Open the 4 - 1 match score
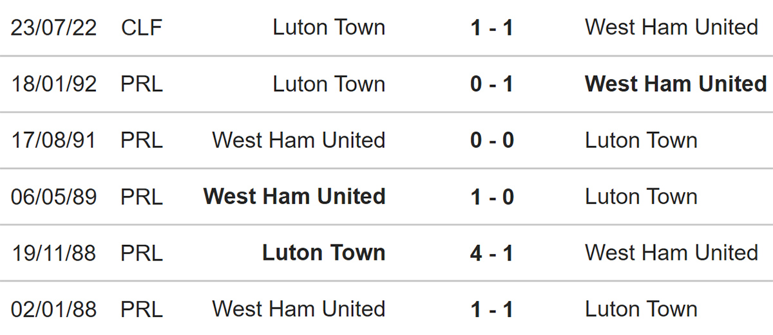Image resolution: width=773 pixels, height=335 pixels. tap(492, 253)
